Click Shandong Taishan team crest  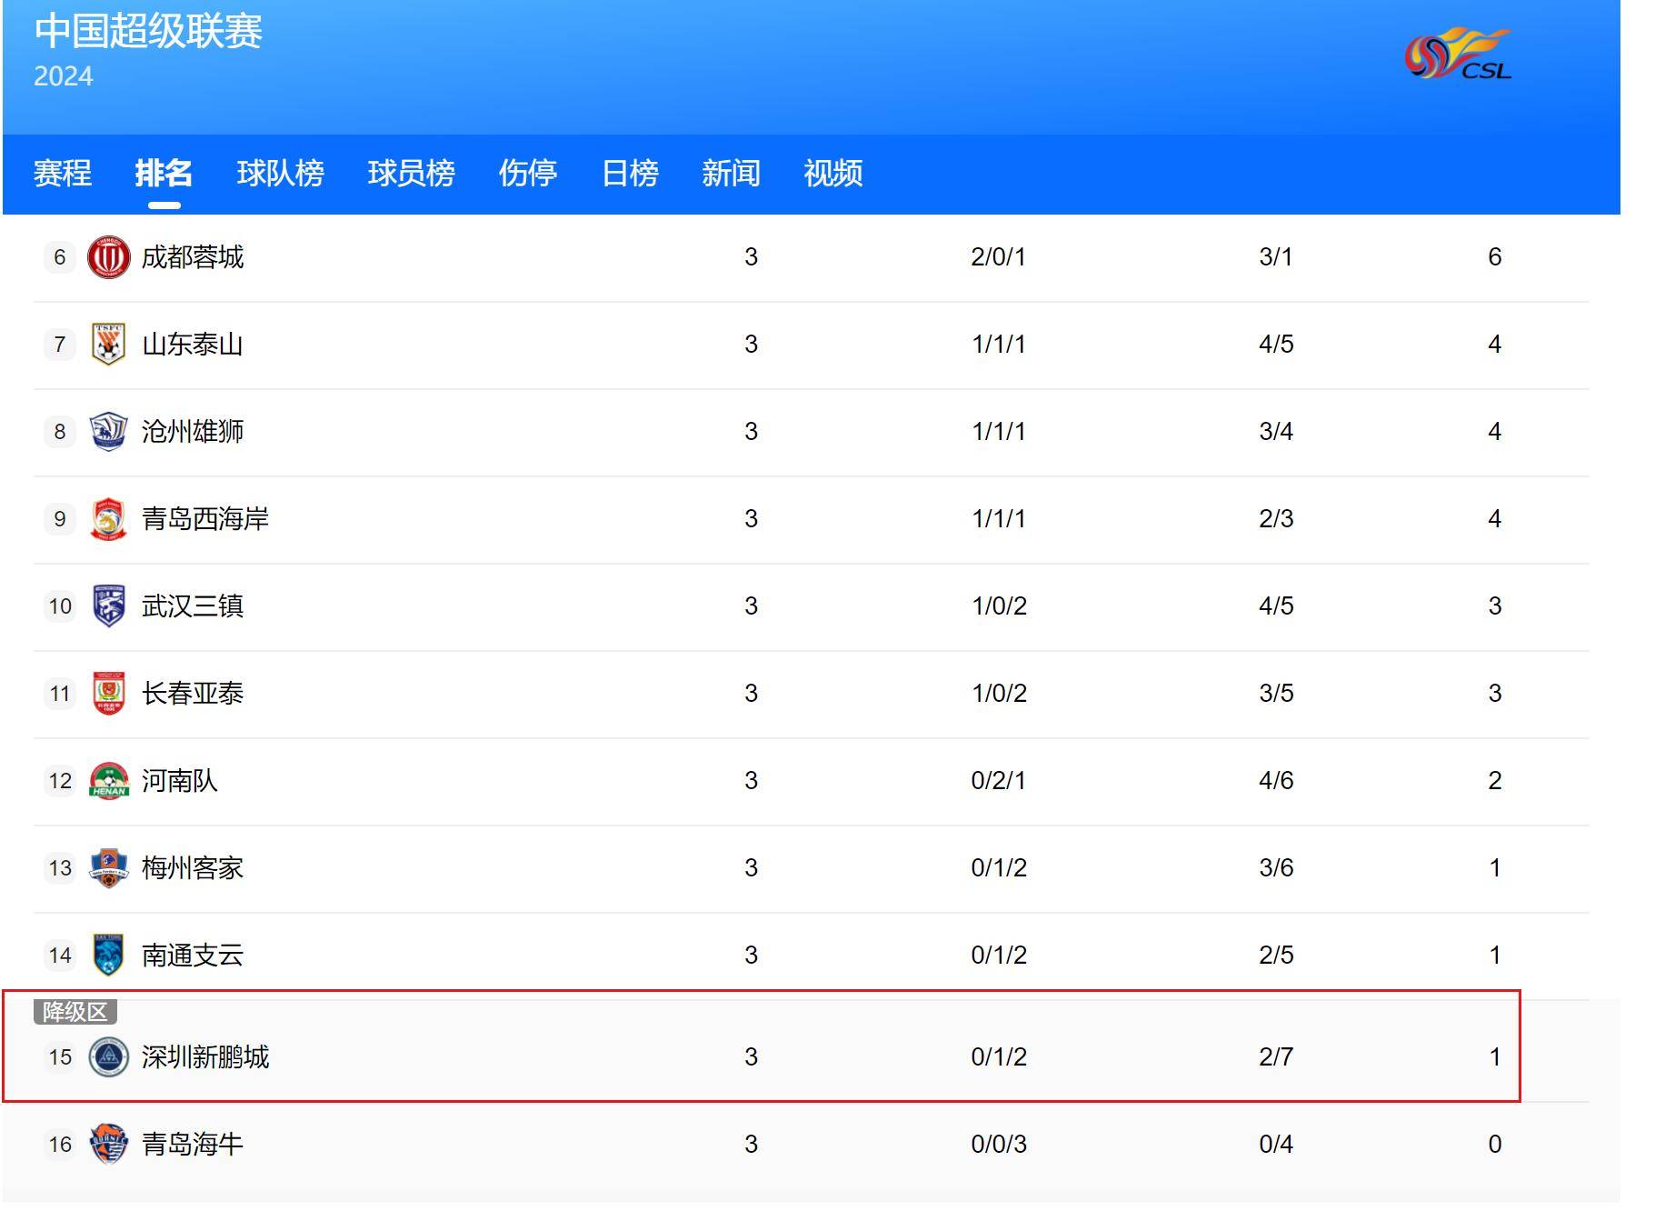coord(108,345)
